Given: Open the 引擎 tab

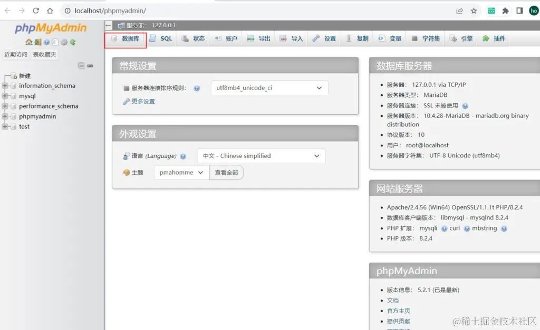Looking at the screenshot, I should [x=461, y=38].
